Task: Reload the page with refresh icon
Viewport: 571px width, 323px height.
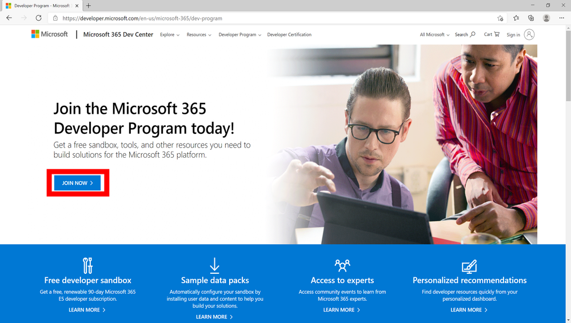Action: [x=39, y=18]
